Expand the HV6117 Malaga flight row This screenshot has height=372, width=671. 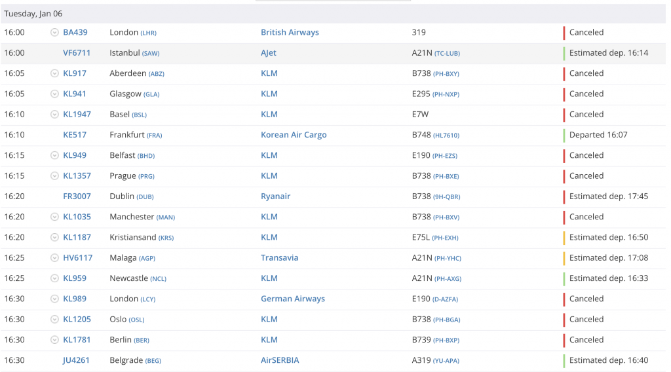click(x=54, y=258)
